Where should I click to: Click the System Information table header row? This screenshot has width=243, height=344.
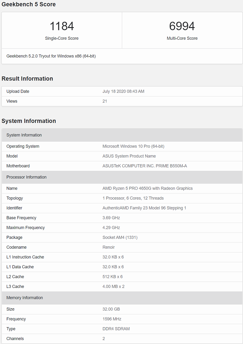(x=122, y=135)
